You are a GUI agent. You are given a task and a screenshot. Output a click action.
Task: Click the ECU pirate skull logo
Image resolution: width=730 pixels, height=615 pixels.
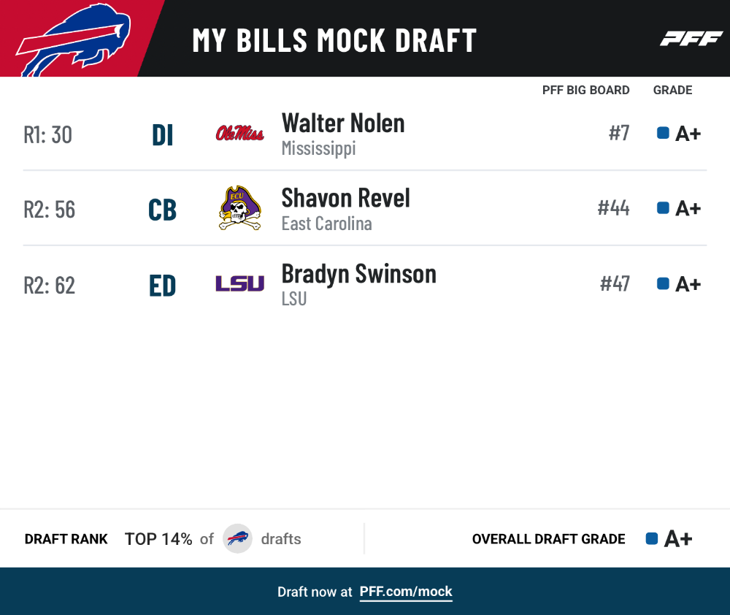coord(239,207)
